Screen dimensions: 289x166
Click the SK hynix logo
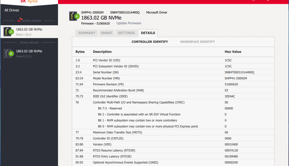(x=29, y=2)
